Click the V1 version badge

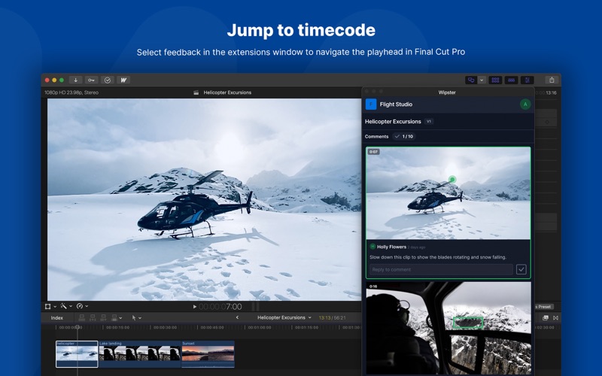coord(429,121)
